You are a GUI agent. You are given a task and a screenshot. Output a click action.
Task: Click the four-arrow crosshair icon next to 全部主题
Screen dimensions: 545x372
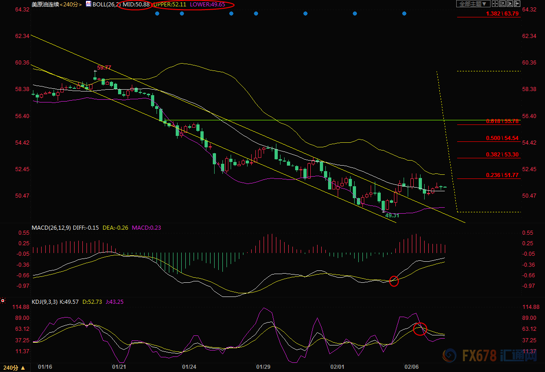[x=495, y=4]
